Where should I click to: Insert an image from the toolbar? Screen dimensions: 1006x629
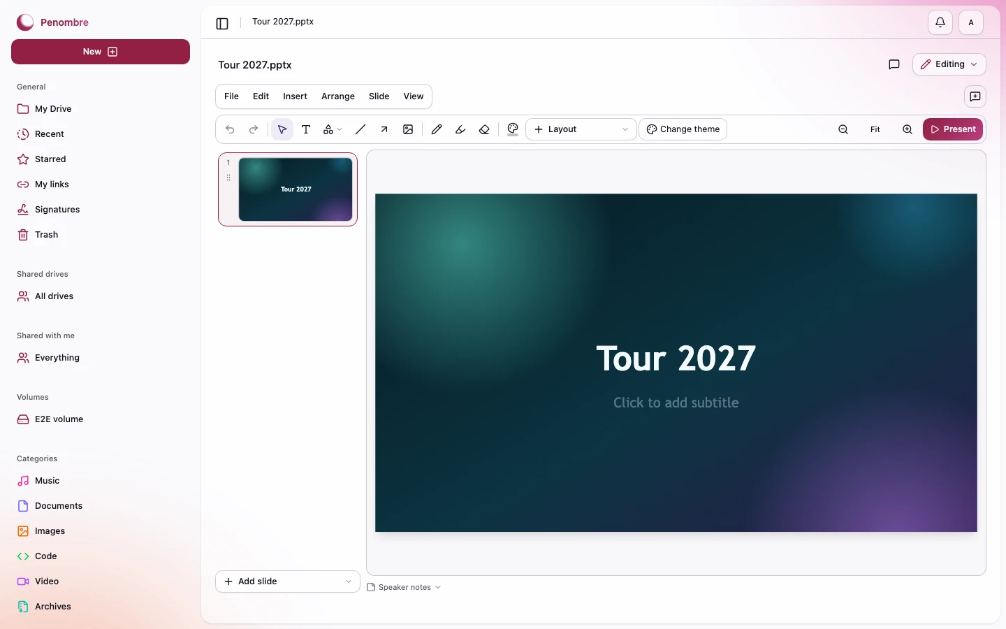pos(408,129)
